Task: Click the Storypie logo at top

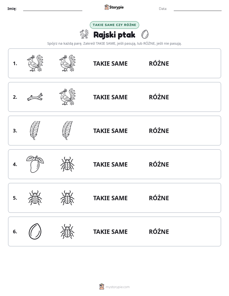Action: 114,7
